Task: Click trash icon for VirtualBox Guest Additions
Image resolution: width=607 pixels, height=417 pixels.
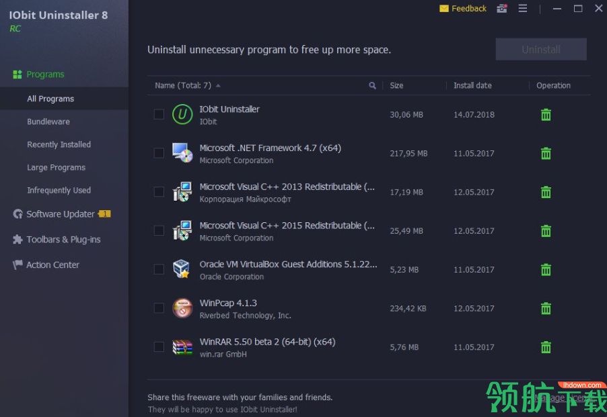Action: coord(546,269)
